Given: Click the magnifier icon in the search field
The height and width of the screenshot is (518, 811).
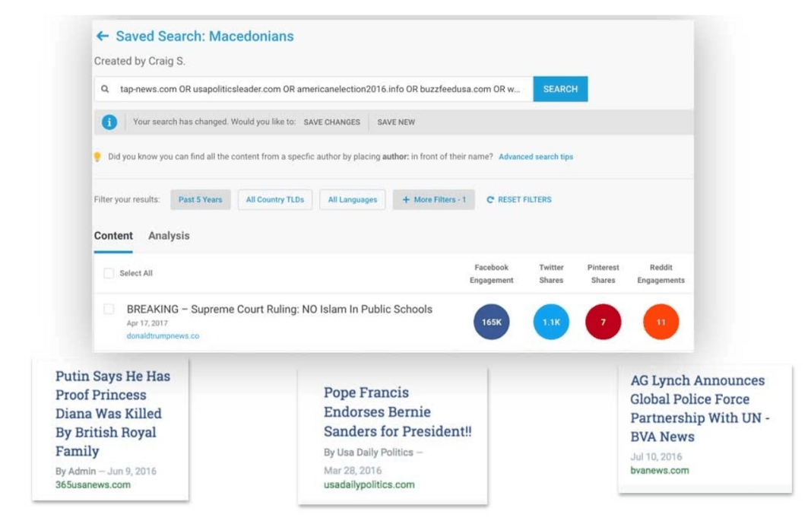Looking at the screenshot, I should pos(105,89).
